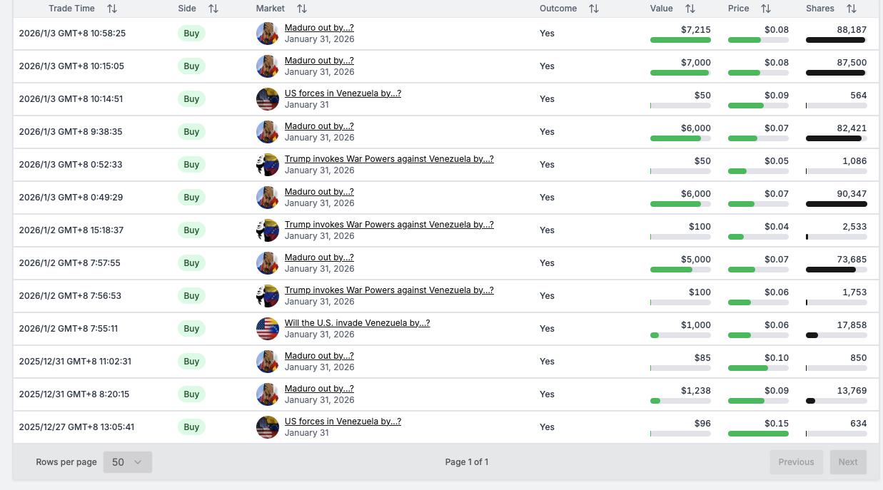Click the Next page button
The height and width of the screenshot is (490, 883).
(848, 462)
